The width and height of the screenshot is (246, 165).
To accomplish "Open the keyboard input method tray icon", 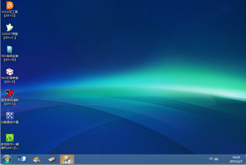I will (216, 159).
